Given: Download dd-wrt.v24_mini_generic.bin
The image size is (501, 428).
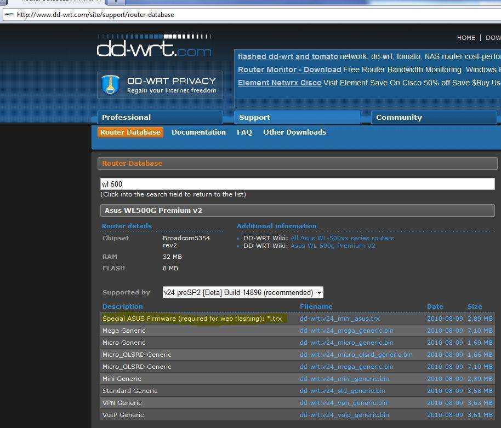Looking at the screenshot, I should pos(344,379).
